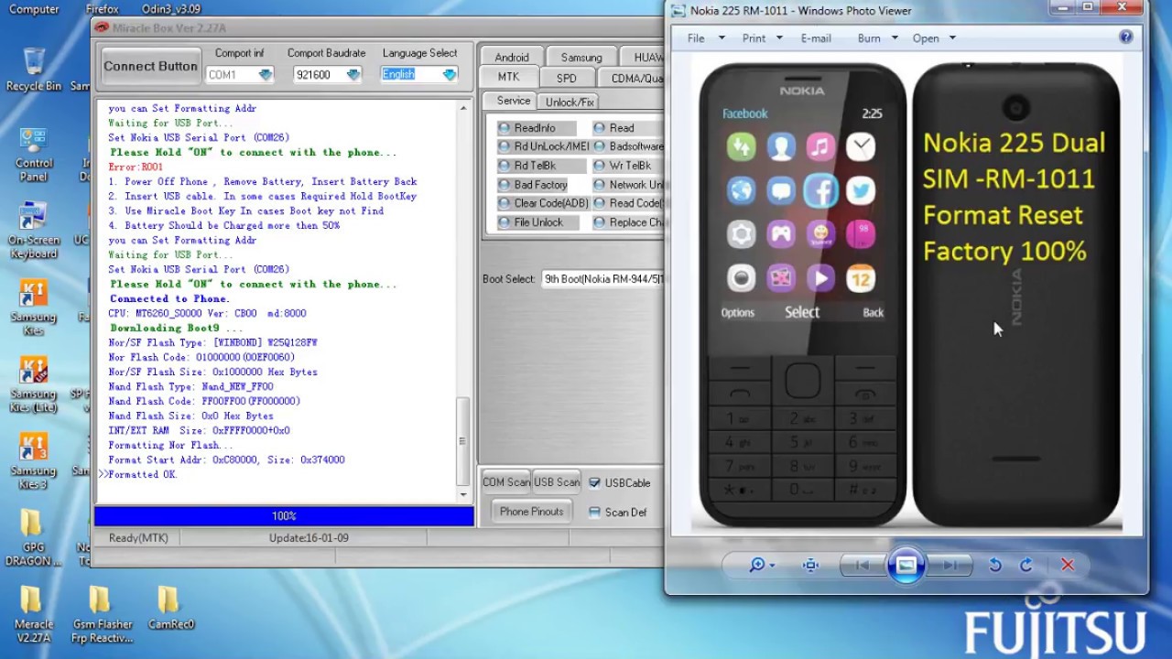Switch to the SPD tab
Image resolution: width=1172 pixels, height=659 pixels.
tap(567, 79)
